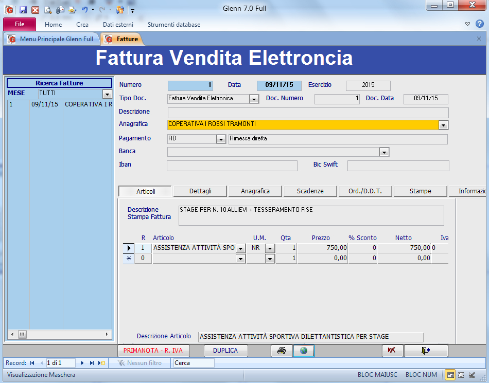
Task: Expand the Tipo Doc. dropdown
Action: (254, 99)
